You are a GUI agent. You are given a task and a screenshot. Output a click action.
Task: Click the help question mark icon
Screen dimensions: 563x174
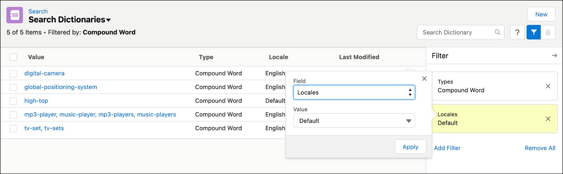pos(517,32)
